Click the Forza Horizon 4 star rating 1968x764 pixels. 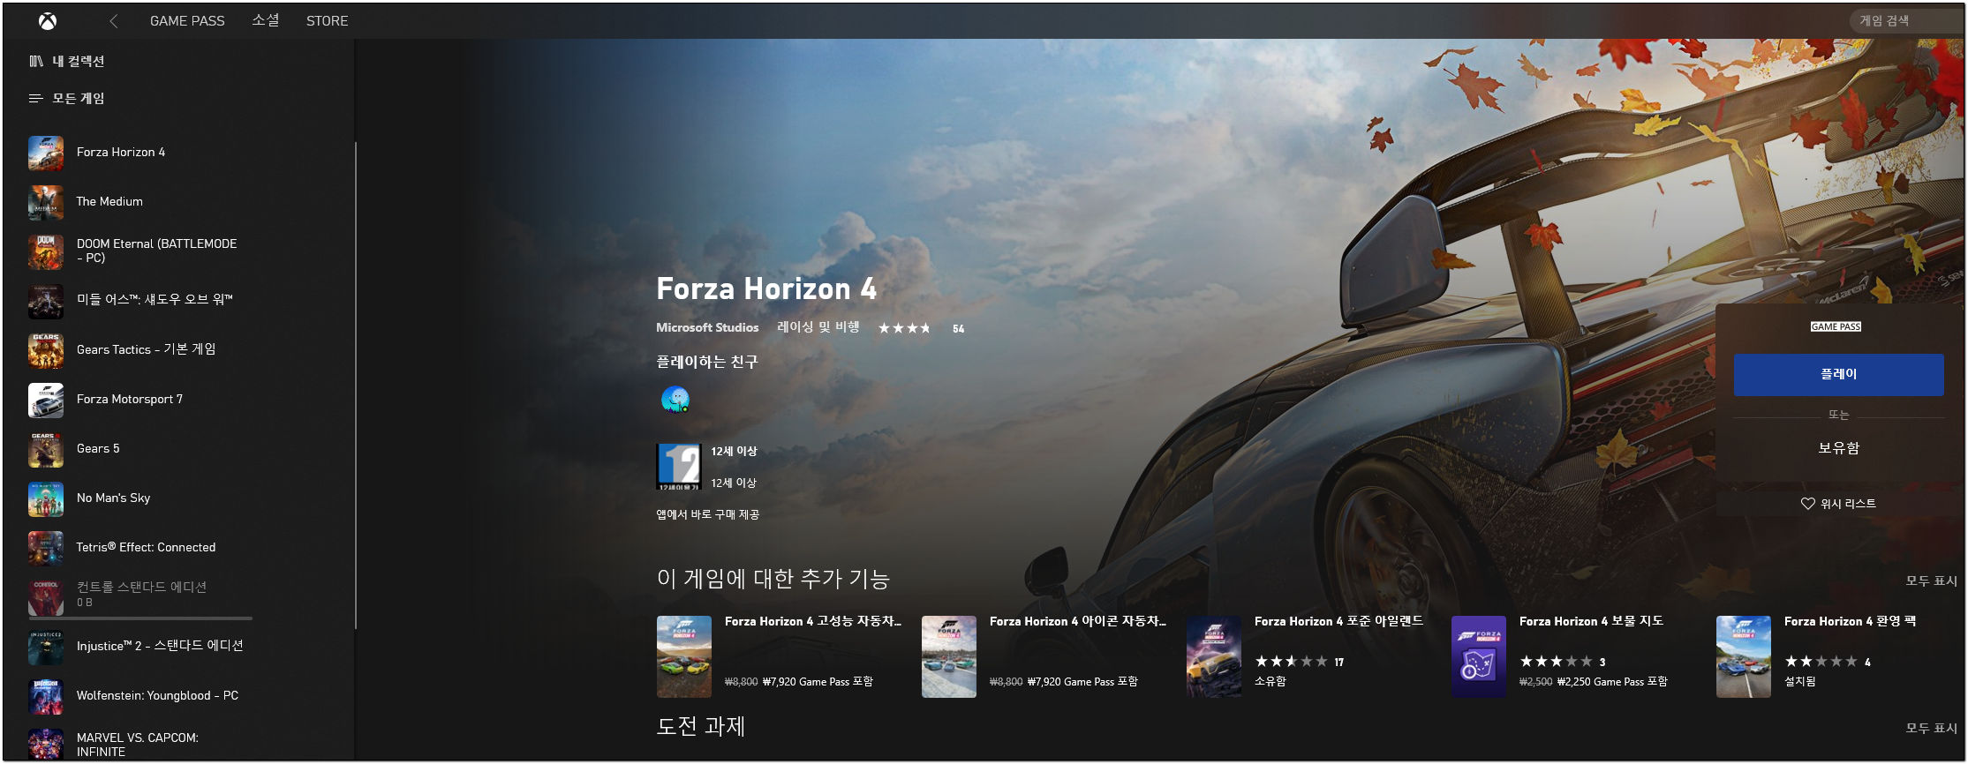[x=904, y=328]
